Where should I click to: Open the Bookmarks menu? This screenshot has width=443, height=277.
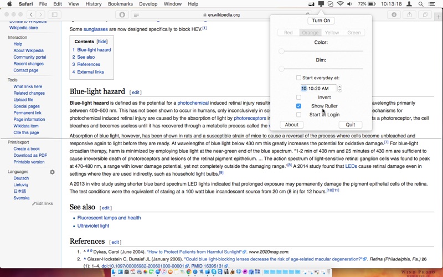(120, 4)
